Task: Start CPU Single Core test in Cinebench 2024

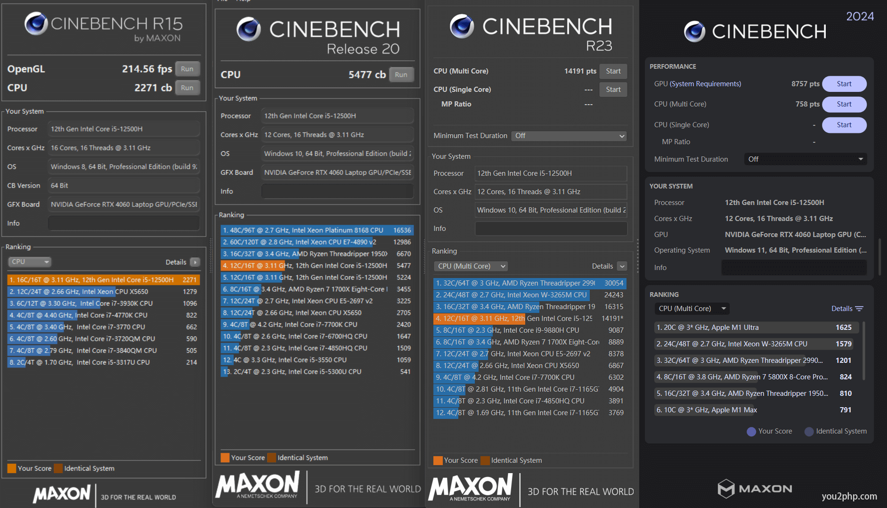Action: 844,125
